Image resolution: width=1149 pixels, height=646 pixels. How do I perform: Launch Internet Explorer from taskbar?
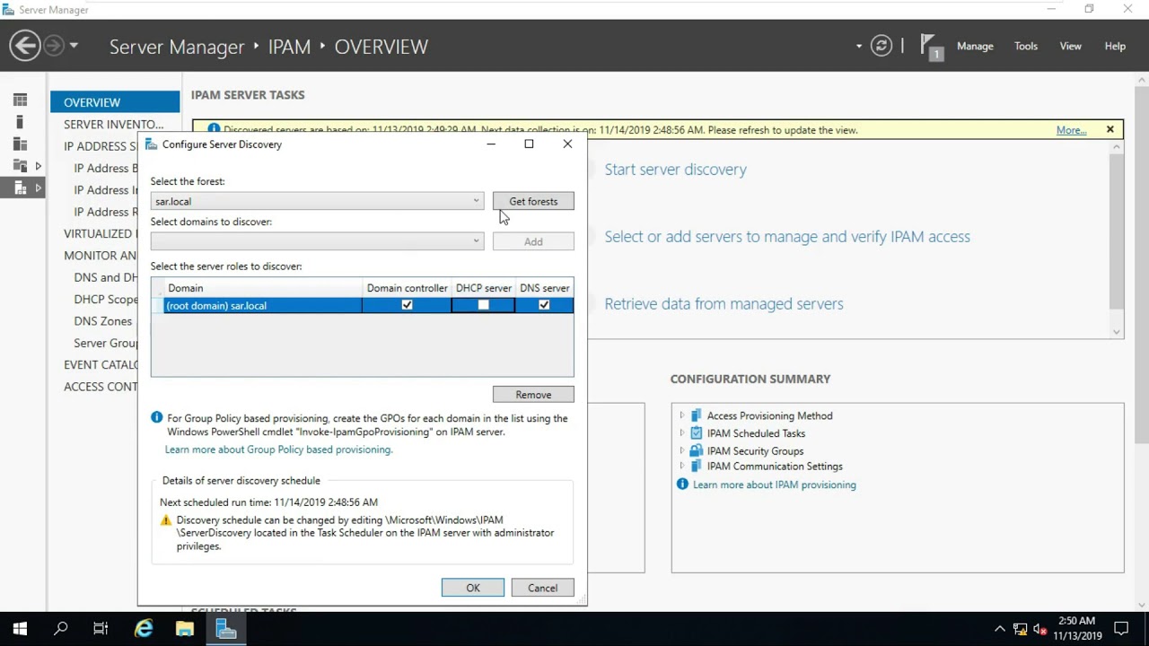click(144, 629)
